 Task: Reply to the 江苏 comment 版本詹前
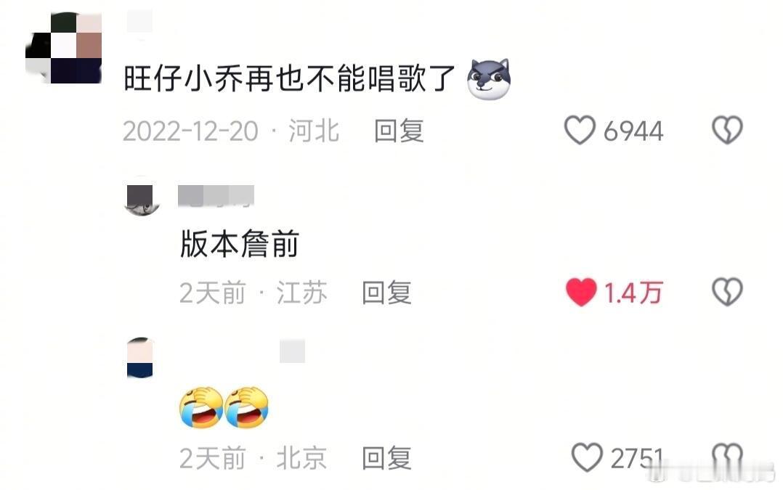(386, 293)
